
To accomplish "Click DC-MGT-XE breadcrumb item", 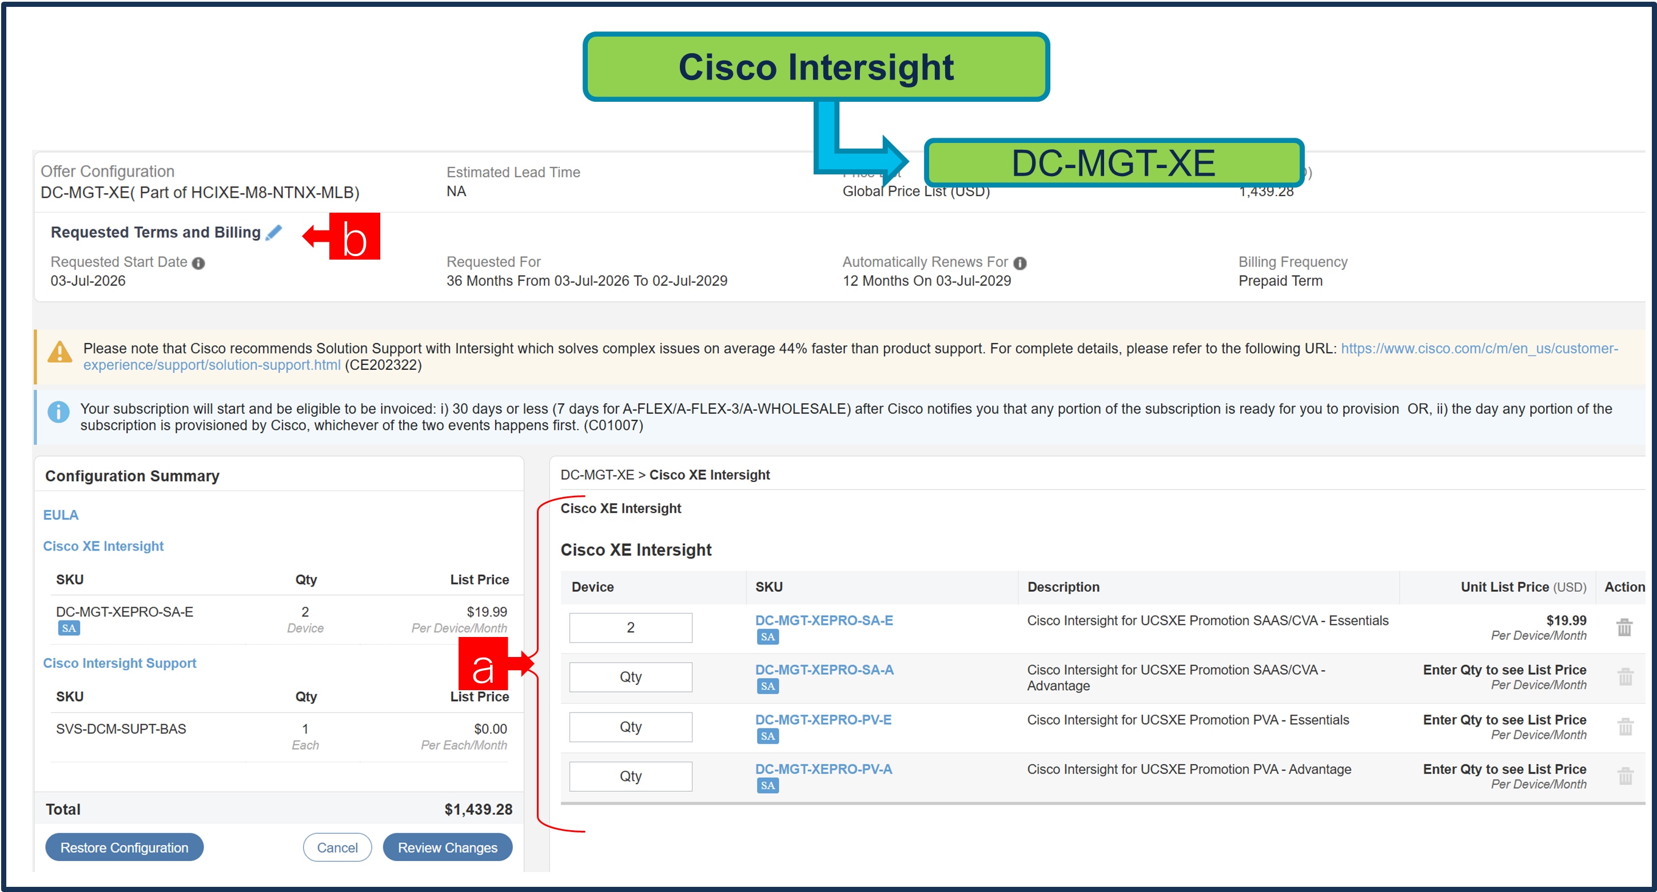I will pyautogui.click(x=597, y=475).
